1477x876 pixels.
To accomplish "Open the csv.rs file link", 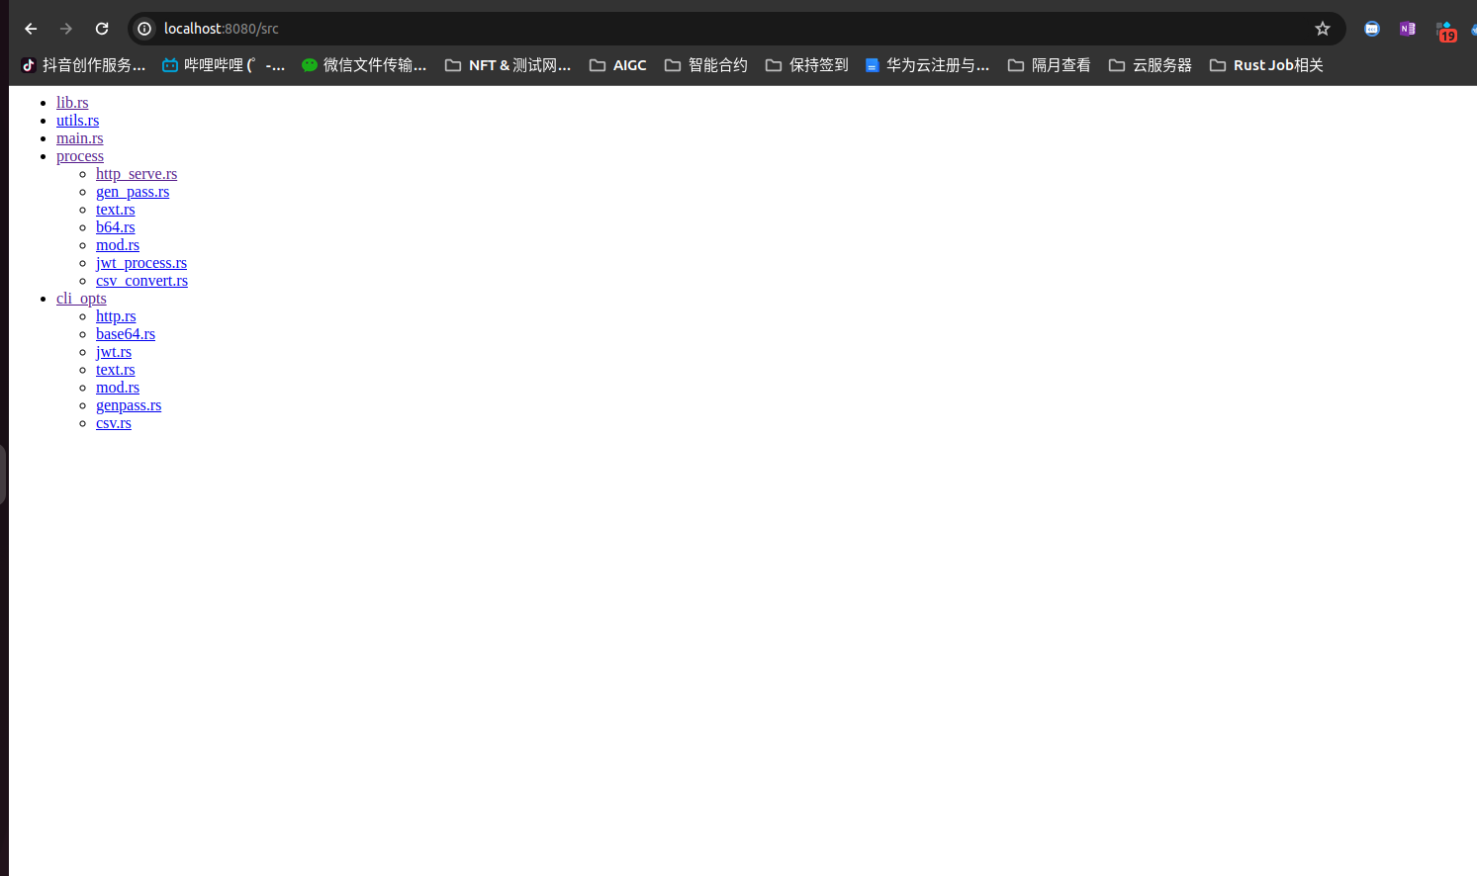I will [114, 423].
